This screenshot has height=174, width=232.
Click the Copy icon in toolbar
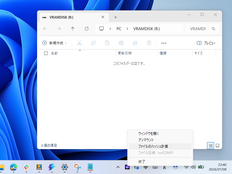pos(93,43)
